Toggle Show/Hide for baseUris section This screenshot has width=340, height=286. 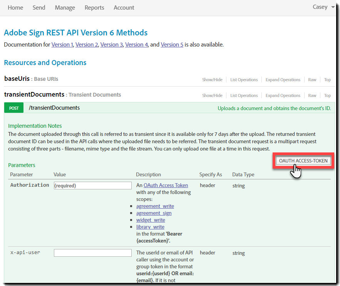[212, 80]
